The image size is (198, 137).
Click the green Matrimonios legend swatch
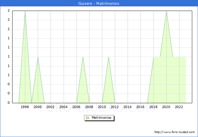click(87, 118)
